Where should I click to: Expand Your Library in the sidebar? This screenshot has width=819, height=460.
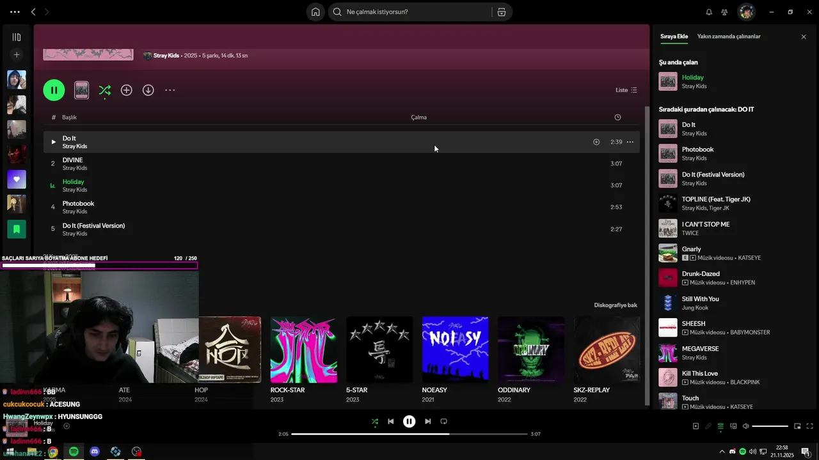[17, 37]
